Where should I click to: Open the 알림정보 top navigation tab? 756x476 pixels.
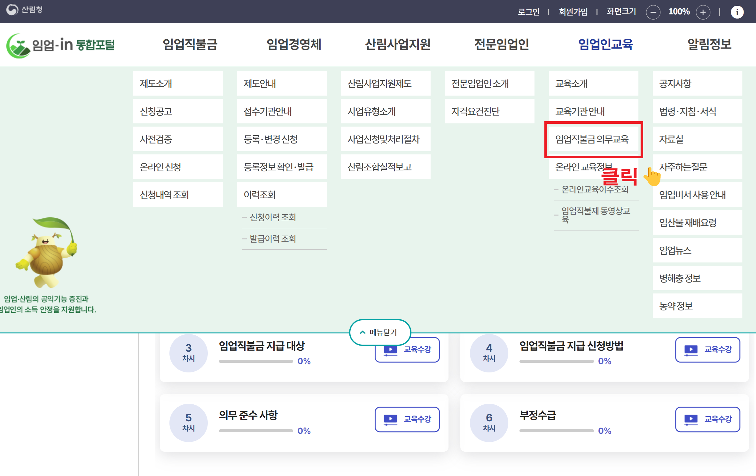click(x=709, y=44)
